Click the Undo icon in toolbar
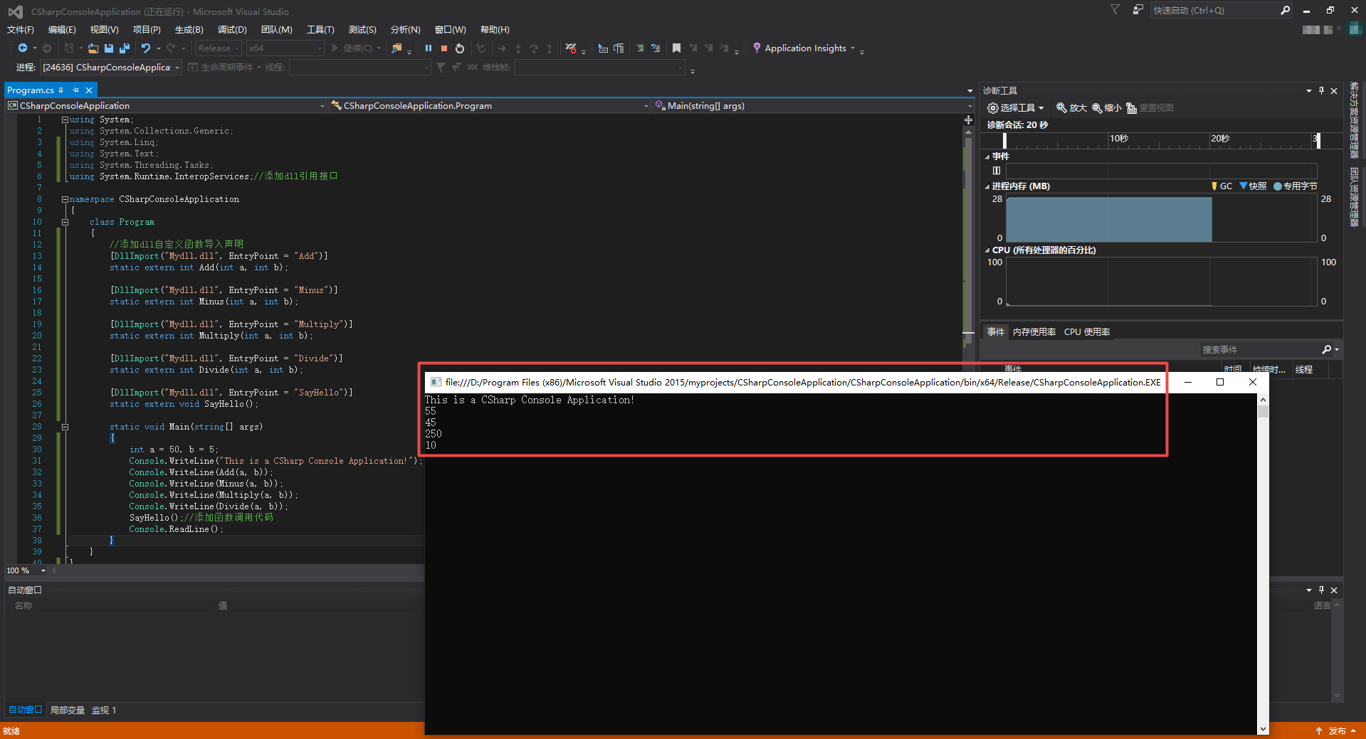Image resolution: width=1366 pixels, height=739 pixels. point(145,48)
